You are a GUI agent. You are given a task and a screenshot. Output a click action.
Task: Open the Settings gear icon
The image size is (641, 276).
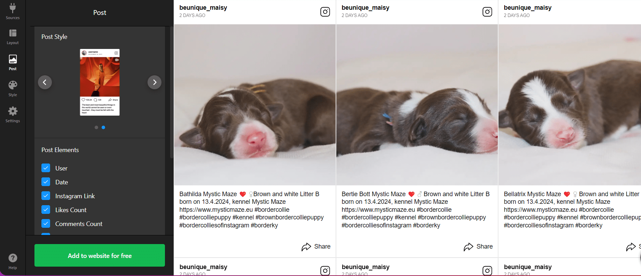click(x=13, y=111)
